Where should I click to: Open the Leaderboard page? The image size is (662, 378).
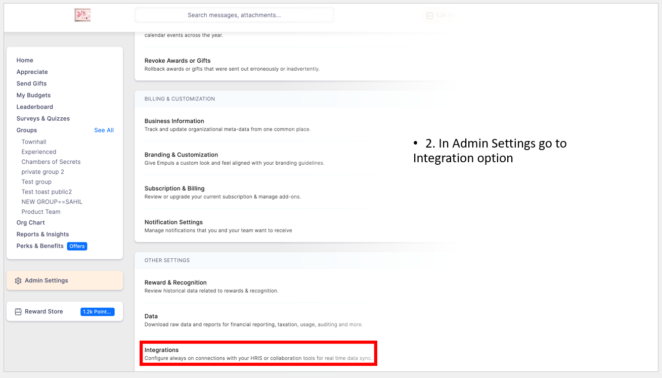coord(34,107)
